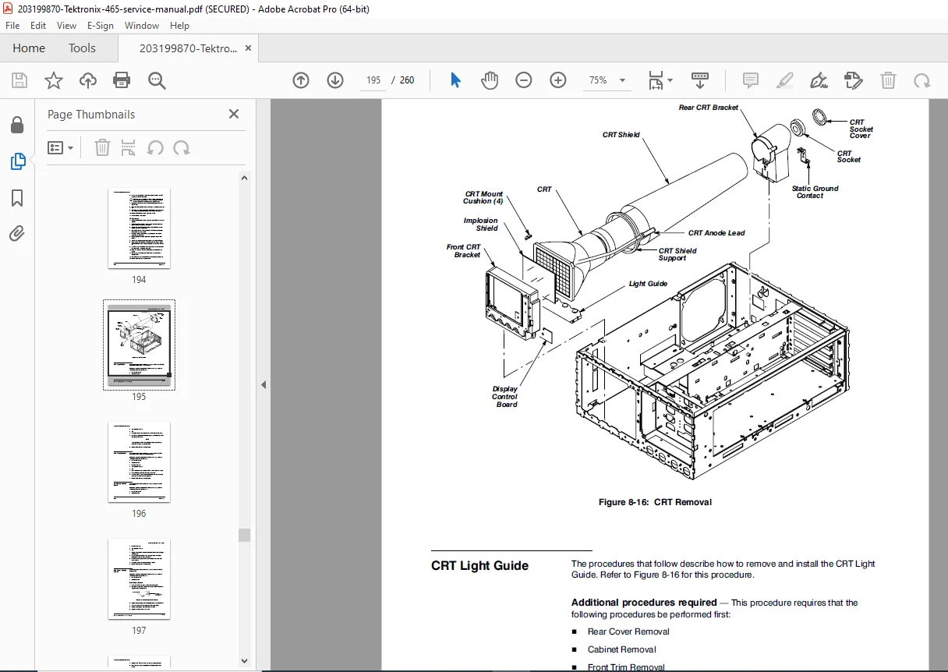The width and height of the screenshot is (948, 672).
Task: Open the thumbnails options dropdown
Action: tap(61, 148)
